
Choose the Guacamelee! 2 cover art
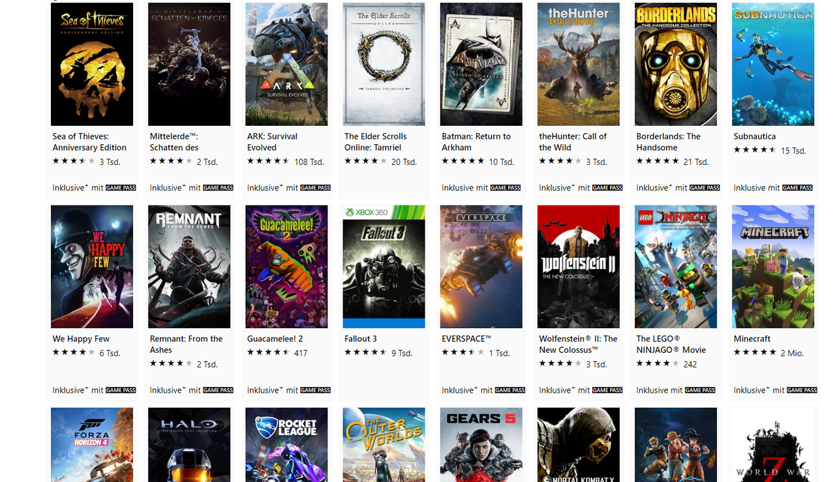tap(286, 267)
